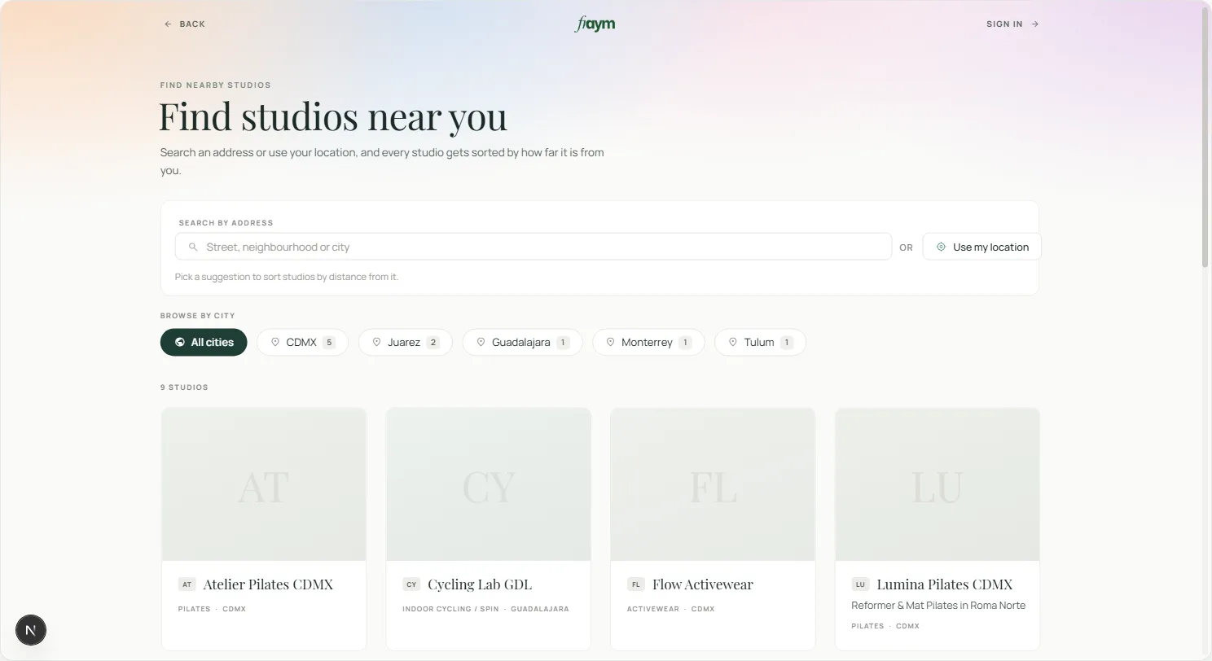
Task: Open the Lumina Pilates CDMX thumbnail
Action: tap(938, 484)
